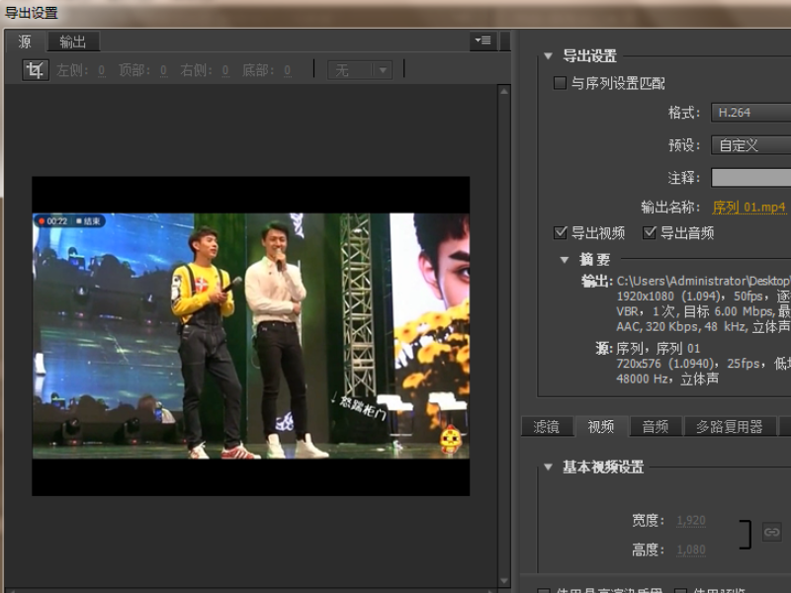Image resolution: width=791 pixels, height=593 pixels.
Task: Toggle the width-height link icon
Action: (771, 532)
